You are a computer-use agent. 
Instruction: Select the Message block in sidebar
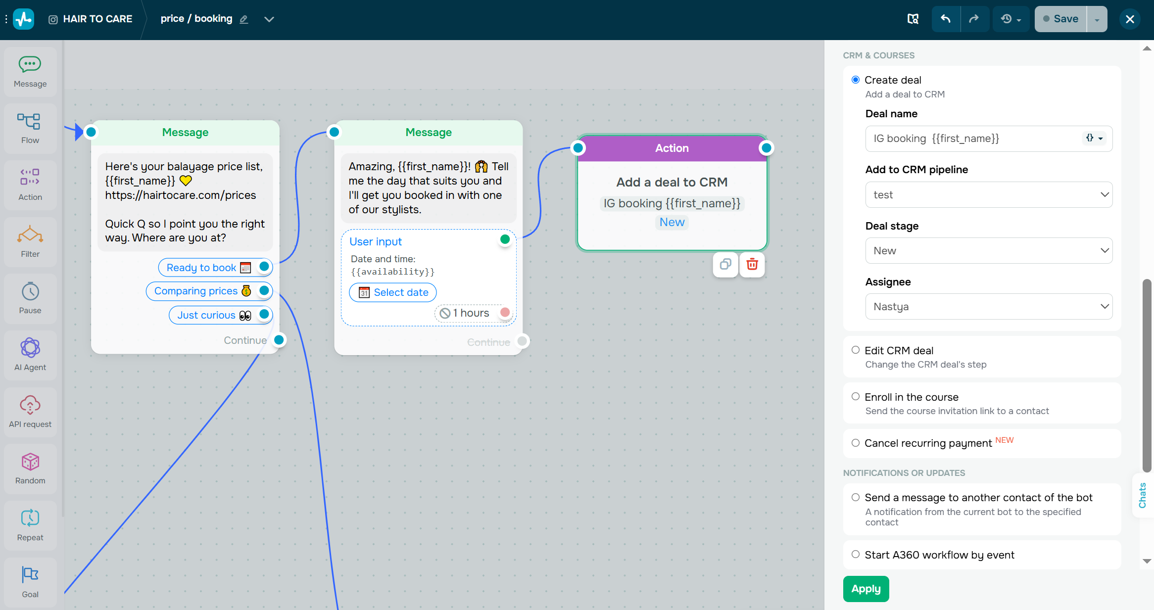click(x=30, y=72)
